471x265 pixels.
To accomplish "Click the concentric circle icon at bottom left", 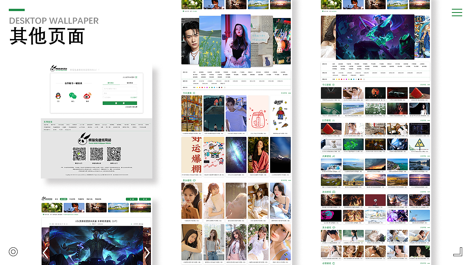I will click(x=13, y=252).
